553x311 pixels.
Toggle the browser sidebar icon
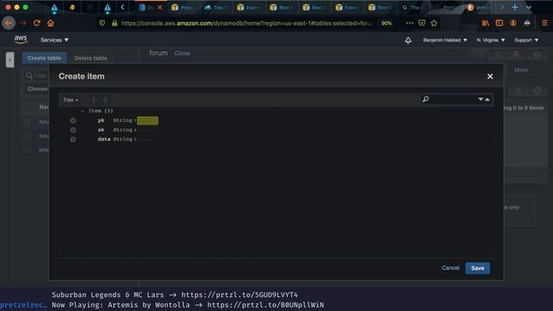pyautogui.click(x=499, y=23)
